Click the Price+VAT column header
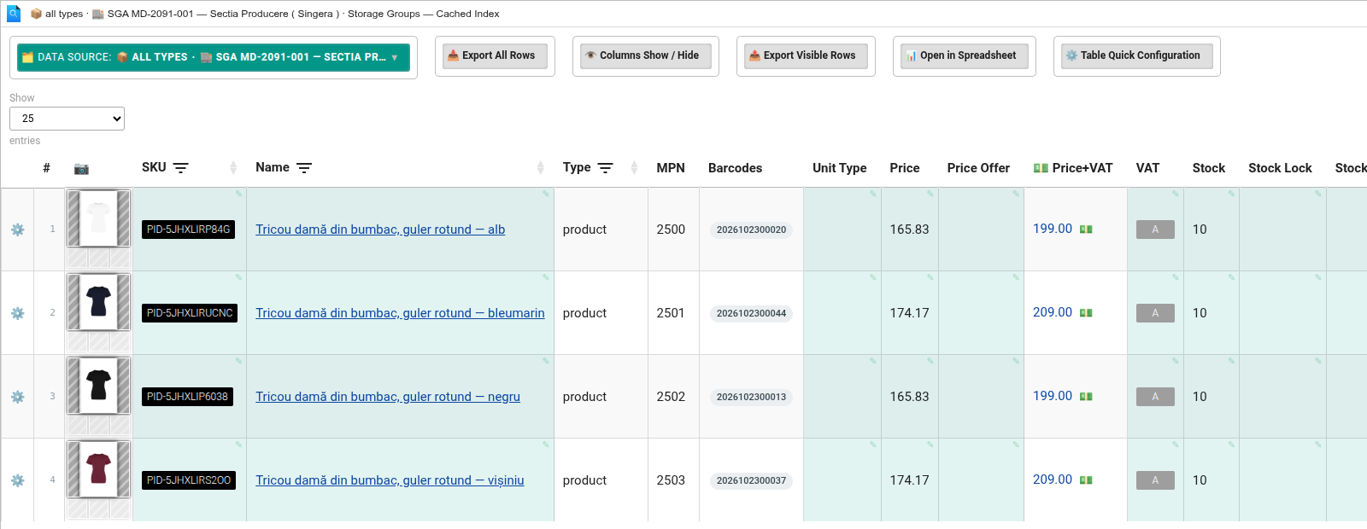1367x529 pixels. 1073,168
